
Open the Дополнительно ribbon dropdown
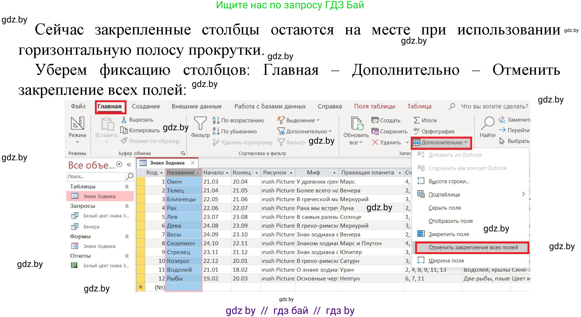click(x=441, y=142)
